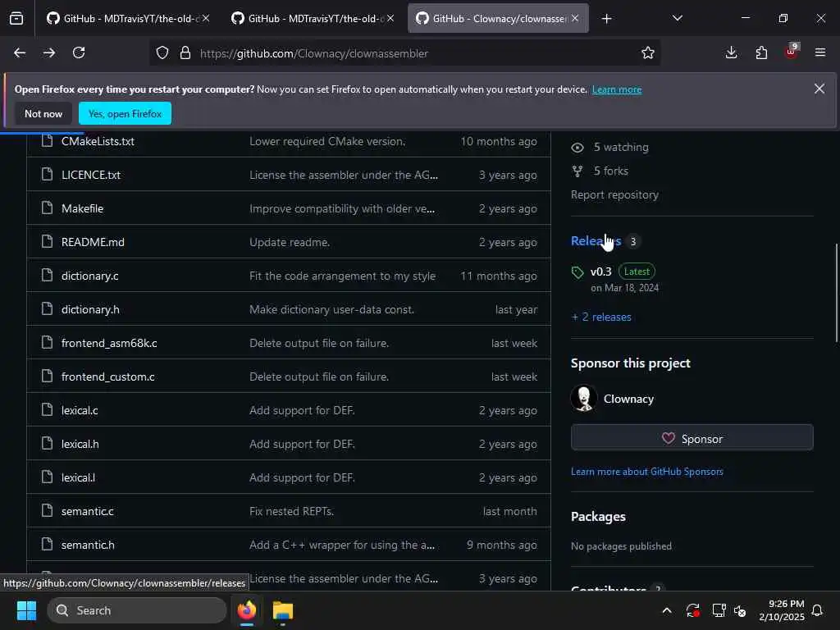
Task: Open the notification bell in the taskbar
Action: [818, 610]
